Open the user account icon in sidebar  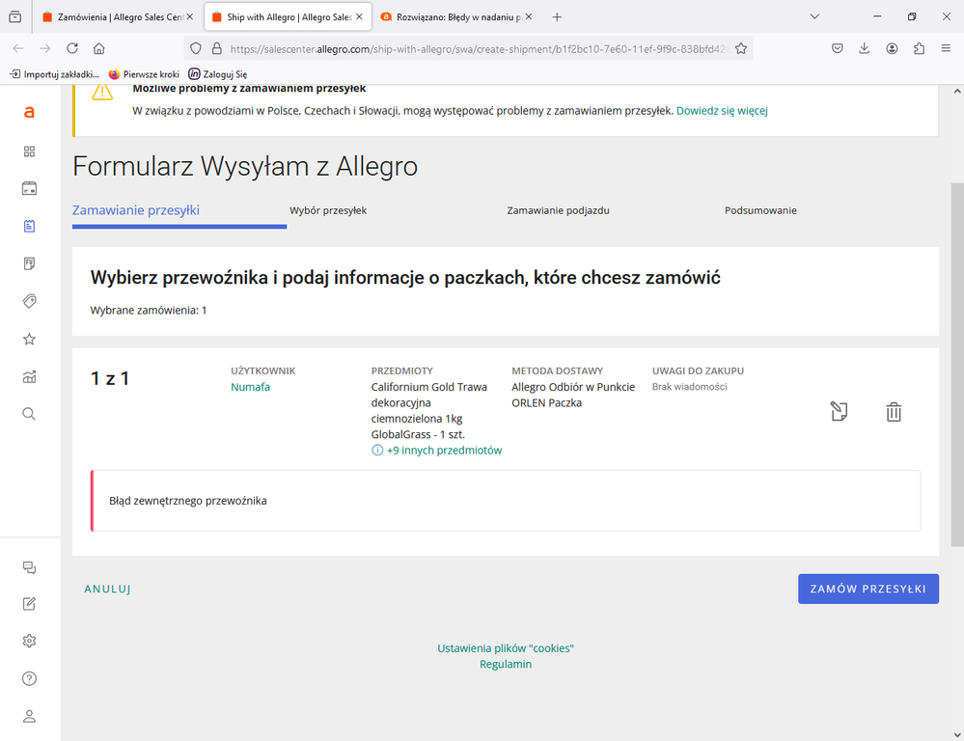pos(29,717)
